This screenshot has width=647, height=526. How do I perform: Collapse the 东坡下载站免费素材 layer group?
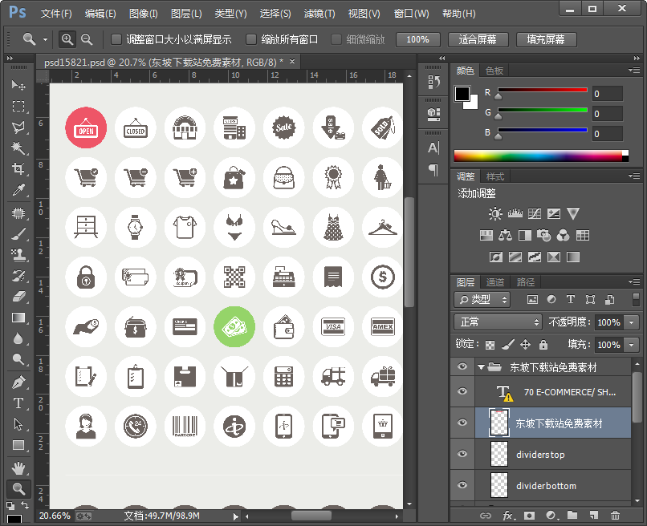pos(481,367)
